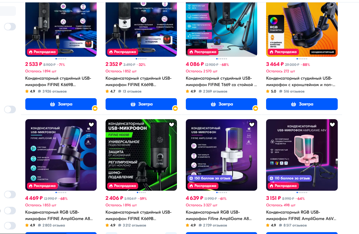The image size is (359, 234).
Task: Click the 150 баллов за отзыв badge
Action: 210,178
